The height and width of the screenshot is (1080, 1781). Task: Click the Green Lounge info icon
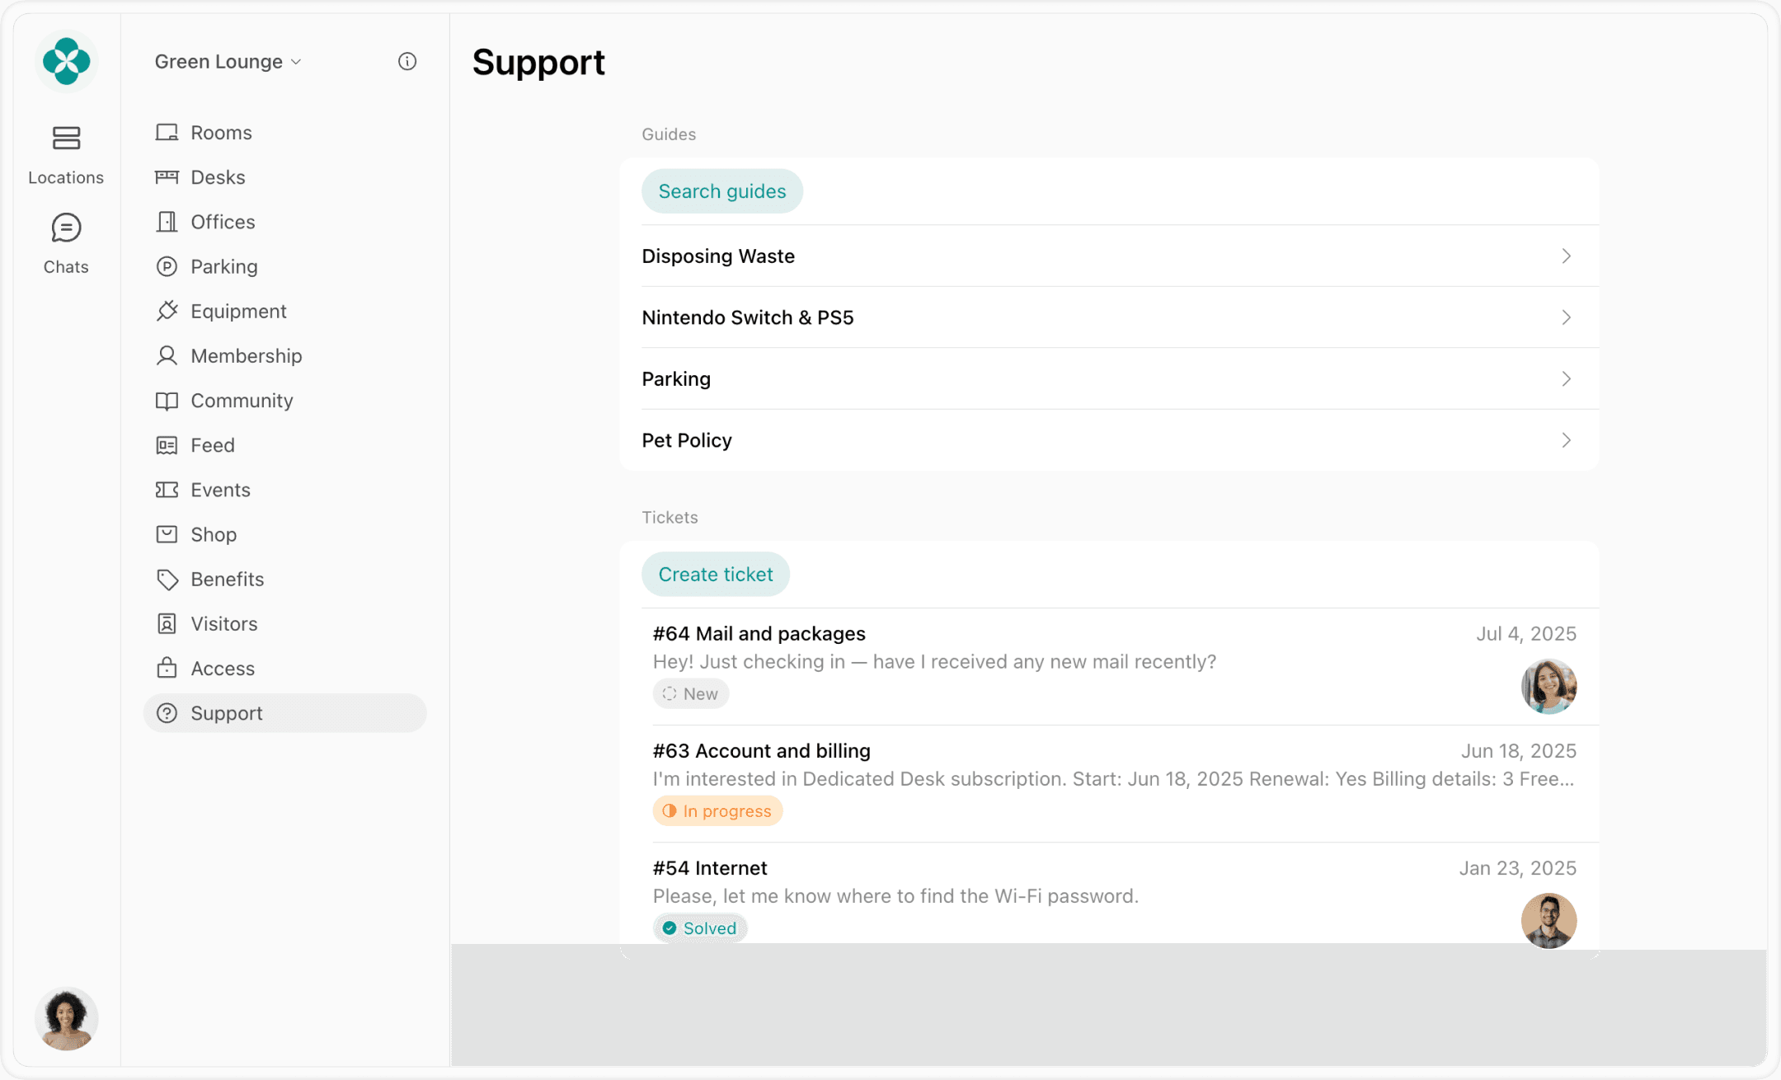point(406,61)
